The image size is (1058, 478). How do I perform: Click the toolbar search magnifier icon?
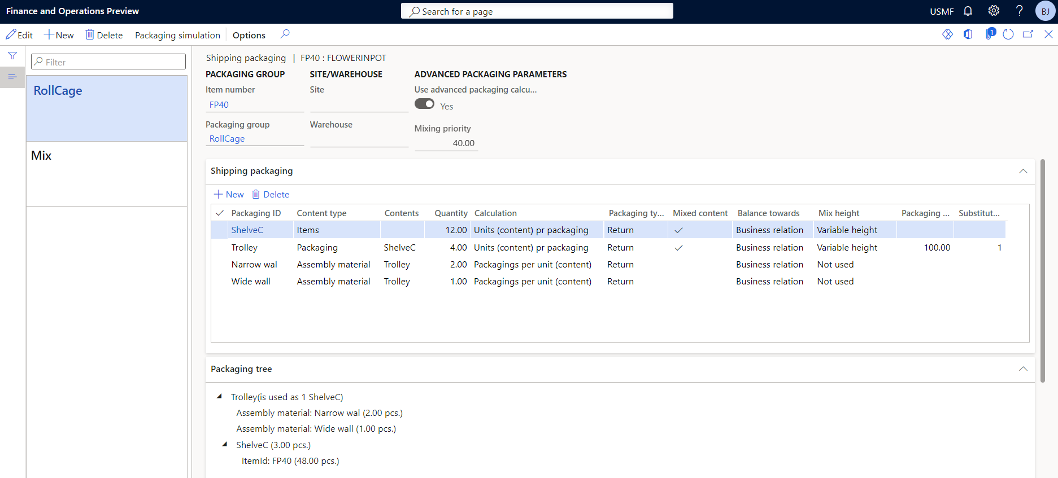point(285,34)
